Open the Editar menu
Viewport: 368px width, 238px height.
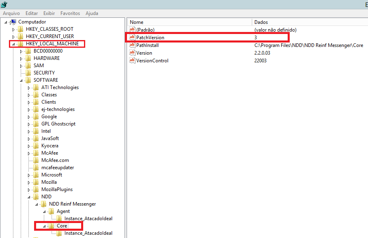tap(32, 13)
